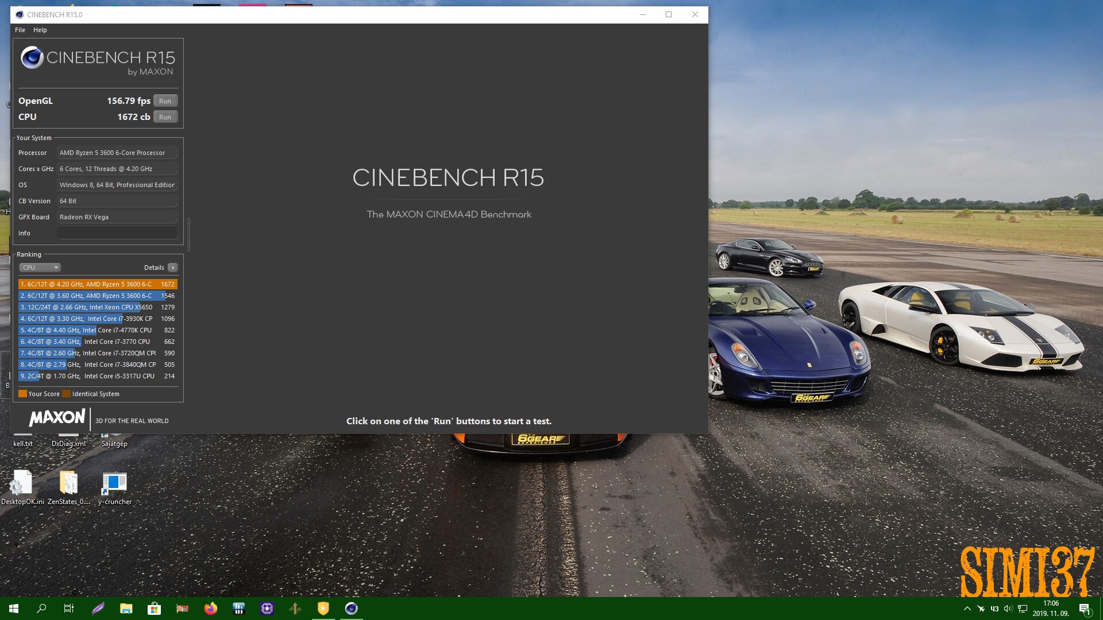Run the OpenGL benchmark
Screen dimensions: 1103x620
point(165,101)
